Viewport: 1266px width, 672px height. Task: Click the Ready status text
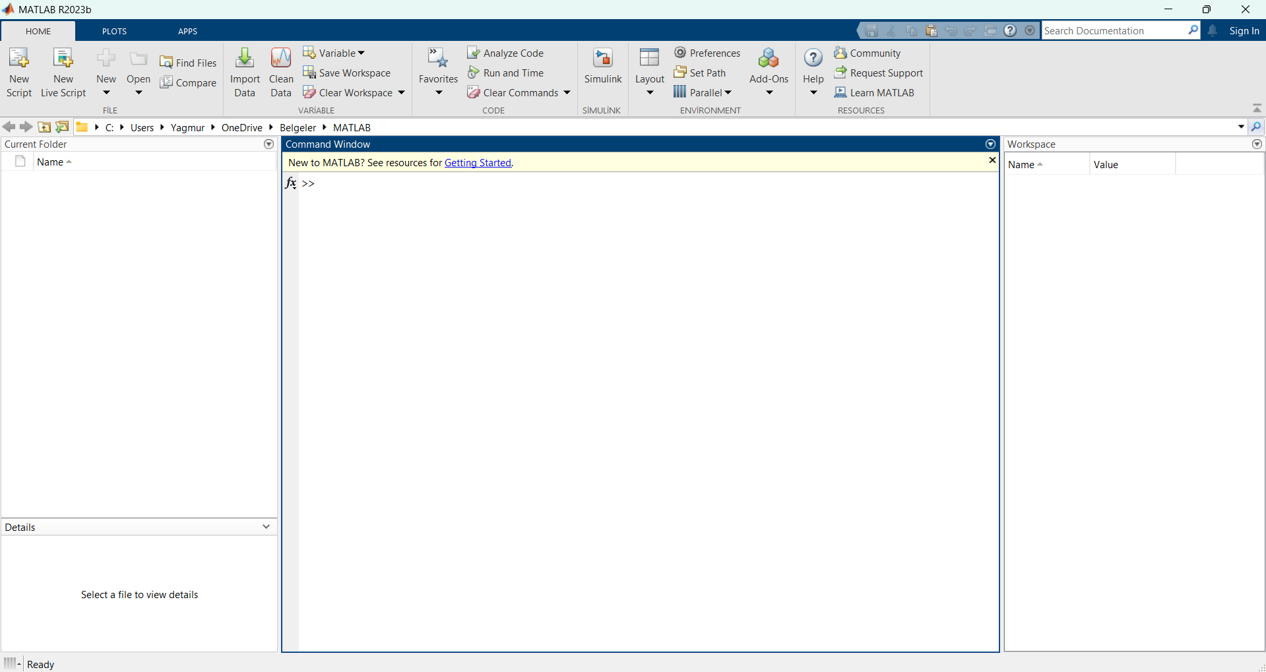pyautogui.click(x=40, y=664)
